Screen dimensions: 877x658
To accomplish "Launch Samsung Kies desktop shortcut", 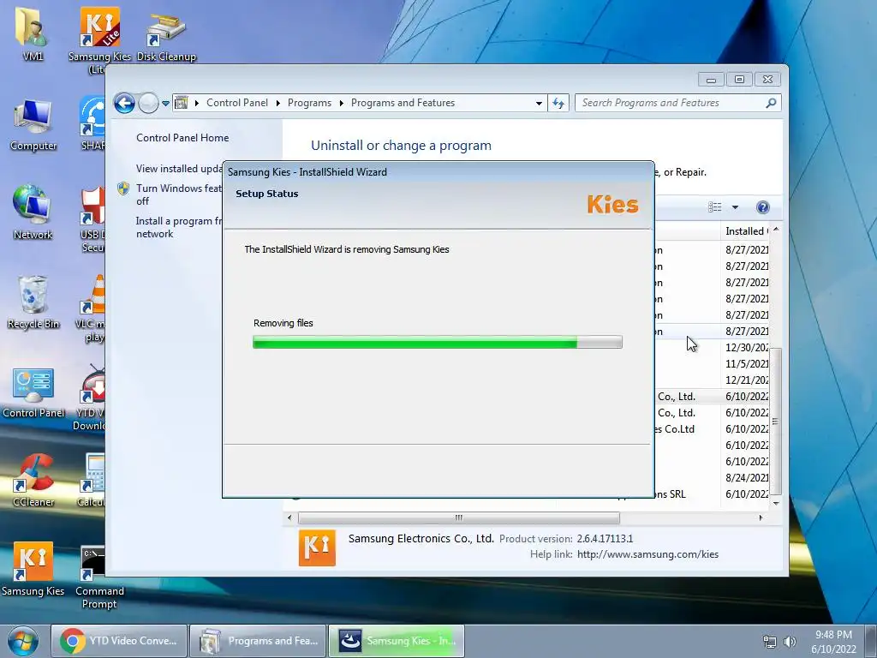I will click(x=33, y=570).
